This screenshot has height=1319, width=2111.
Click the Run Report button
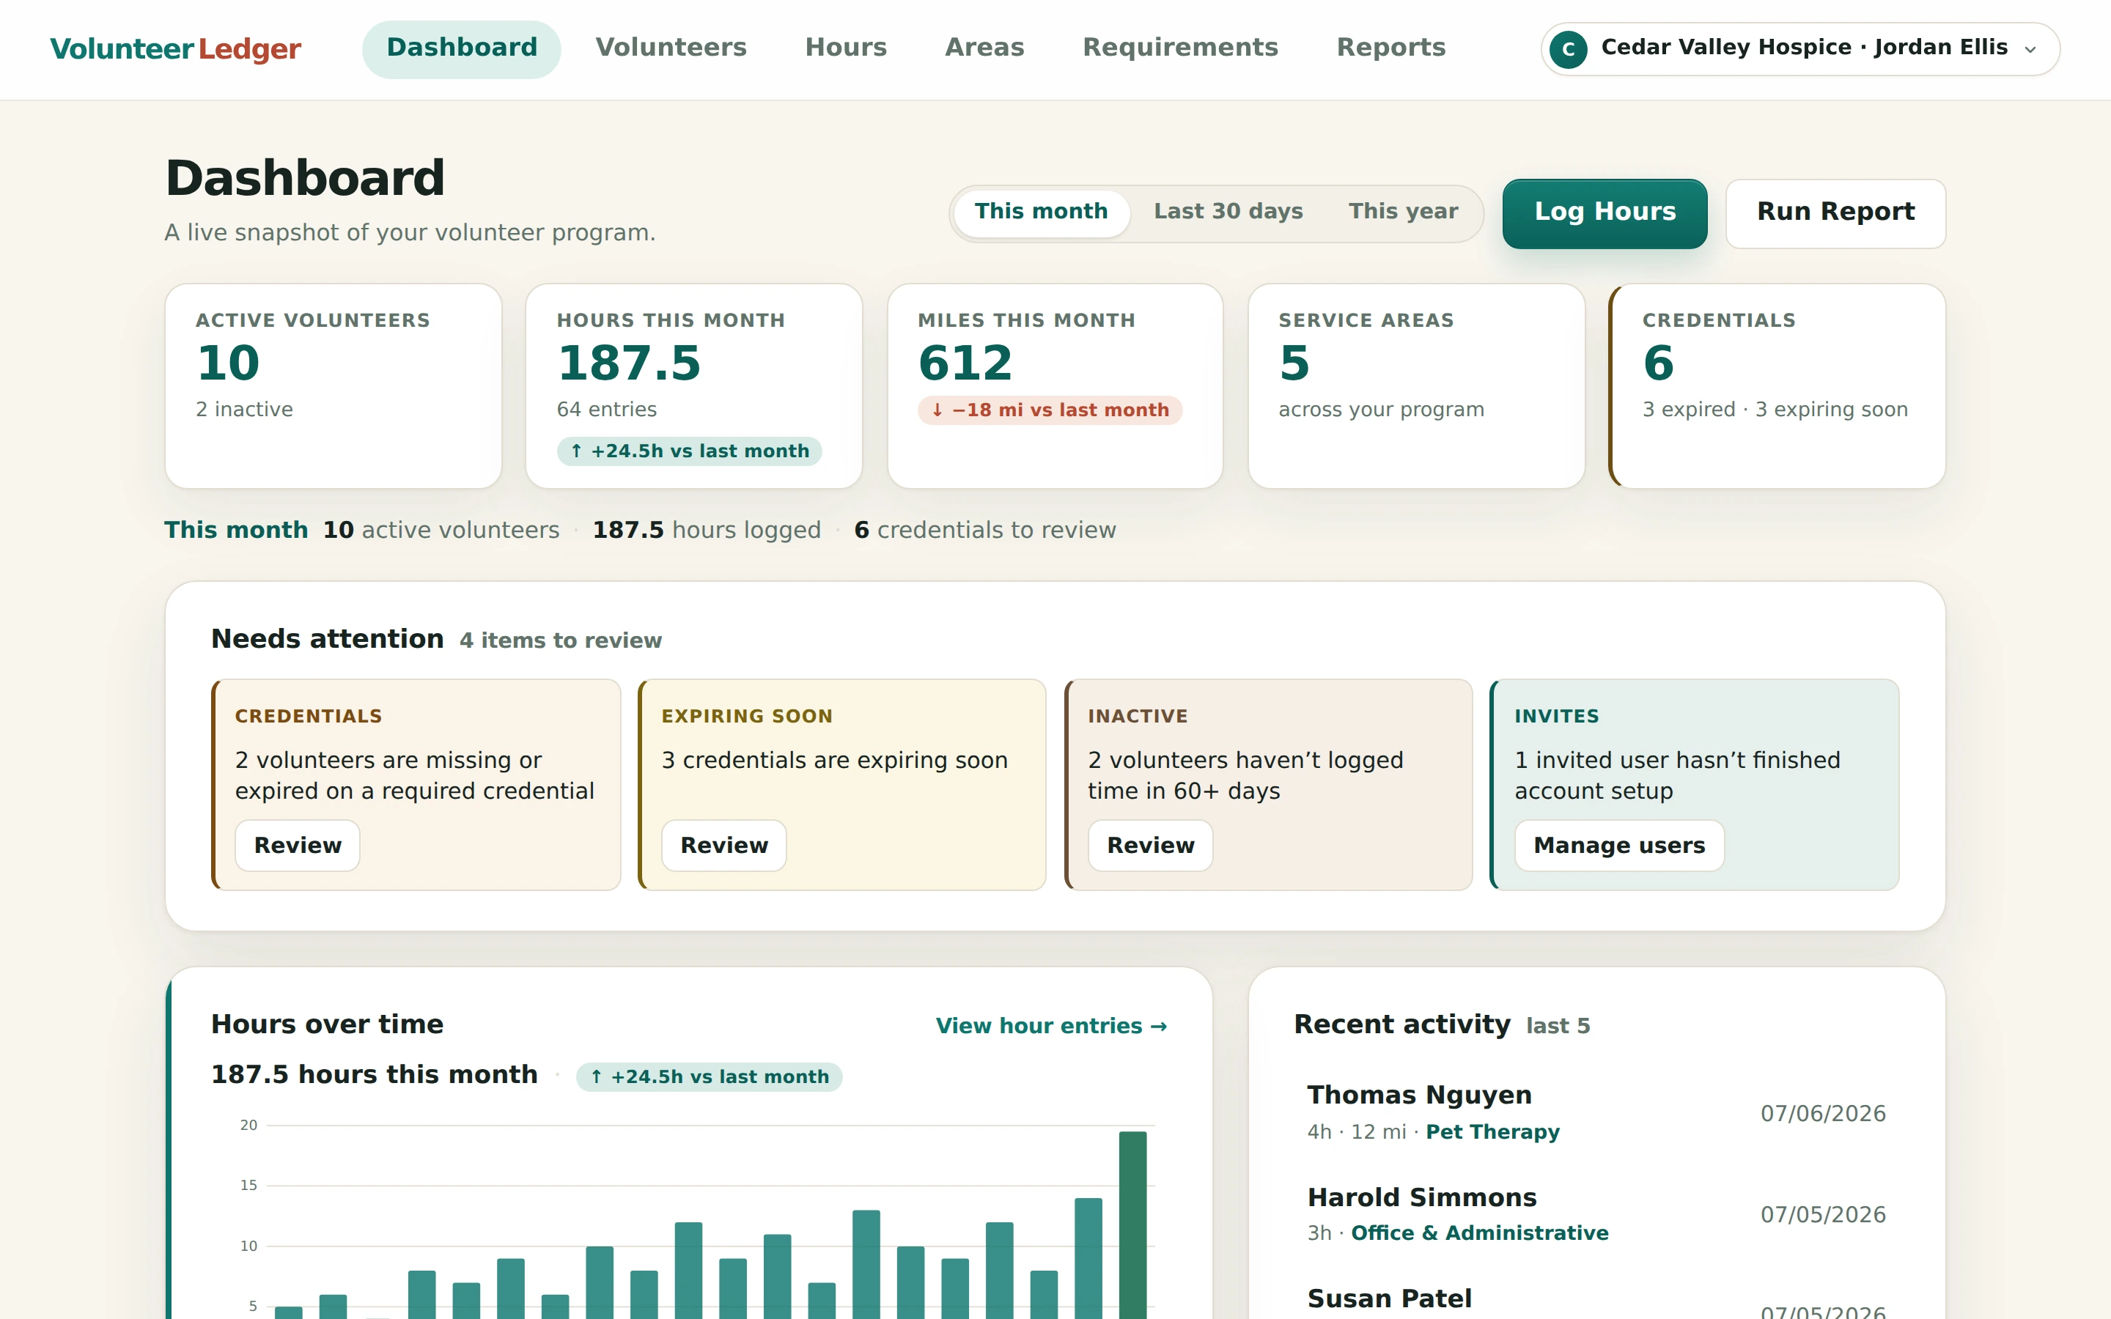pyautogui.click(x=1835, y=213)
